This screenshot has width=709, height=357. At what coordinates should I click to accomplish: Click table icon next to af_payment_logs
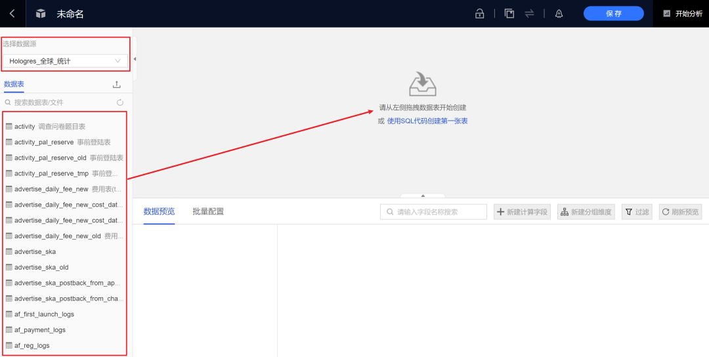(9, 330)
